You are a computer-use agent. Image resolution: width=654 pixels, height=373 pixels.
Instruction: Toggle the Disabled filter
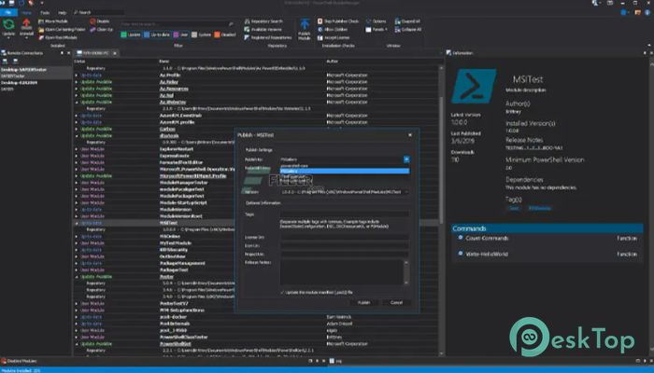point(225,35)
